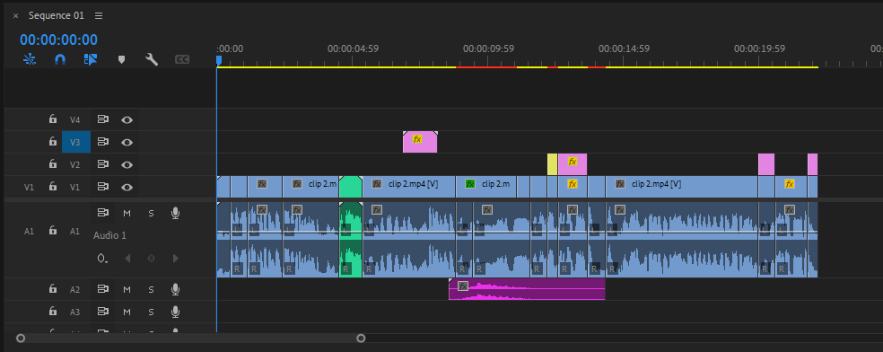Toggle Snap in timeline magnet icon
This screenshot has height=352, width=883.
pyautogui.click(x=60, y=59)
